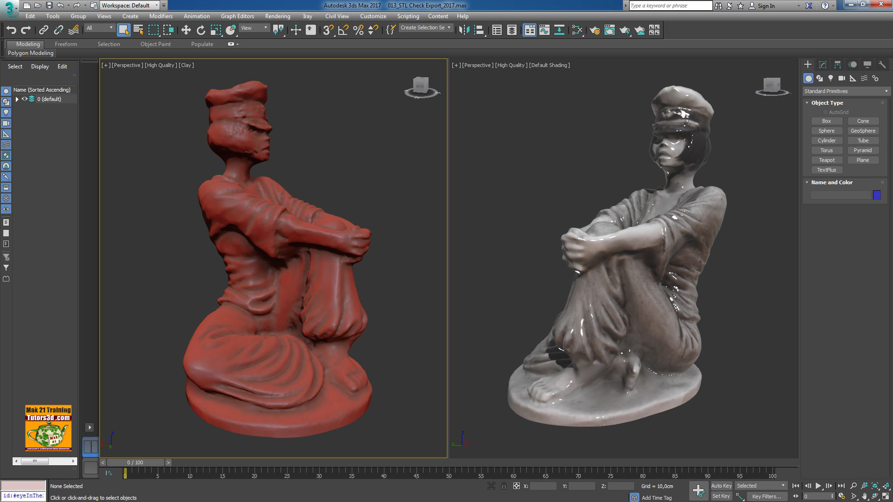Screen dimensions: 893x502
Task: Switch to the Freeform ribbon tab
Action: pos(66,44)
